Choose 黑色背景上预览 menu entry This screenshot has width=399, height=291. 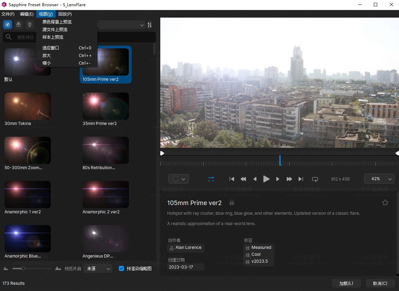point(67,22)
